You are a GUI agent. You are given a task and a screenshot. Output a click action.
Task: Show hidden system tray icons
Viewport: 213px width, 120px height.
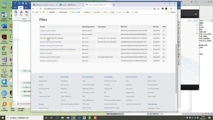tap(184, 118)
